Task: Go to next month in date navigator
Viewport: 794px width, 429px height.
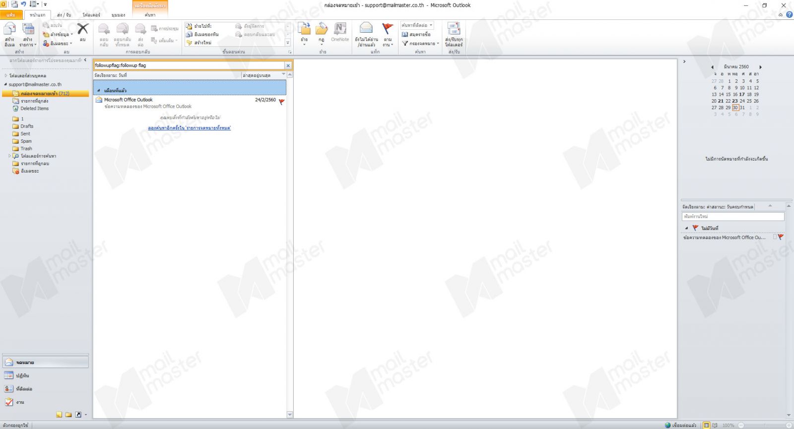Action: pyautogui.click(x=760, y=67)
